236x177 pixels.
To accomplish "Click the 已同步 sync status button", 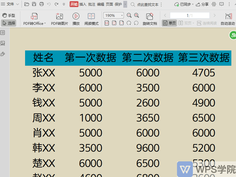I will tap(184, 4).
